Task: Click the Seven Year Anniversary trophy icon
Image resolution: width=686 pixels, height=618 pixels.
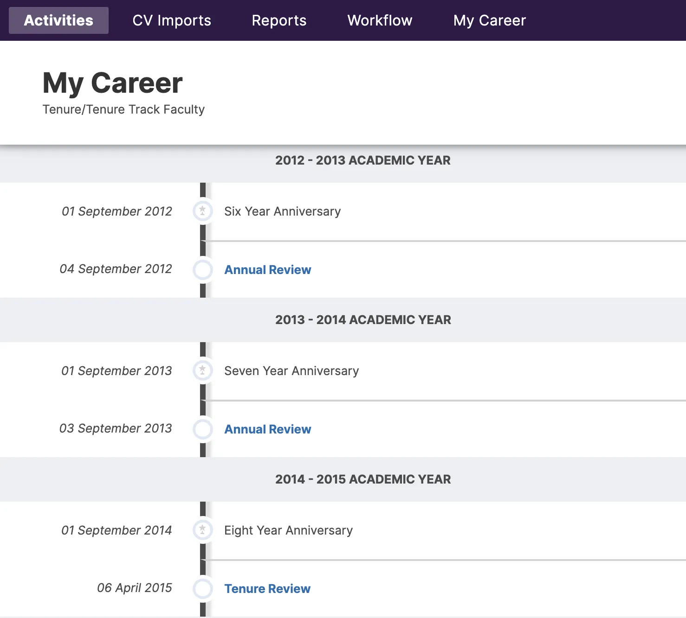Action: [x=203, y=370]
